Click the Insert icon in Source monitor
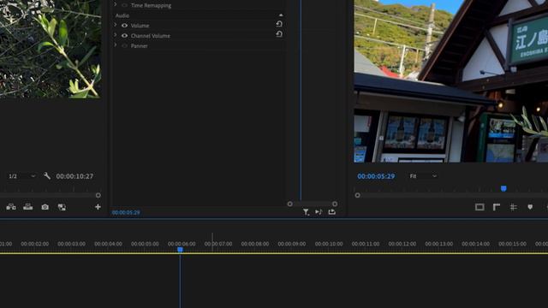 pos(11,207)
